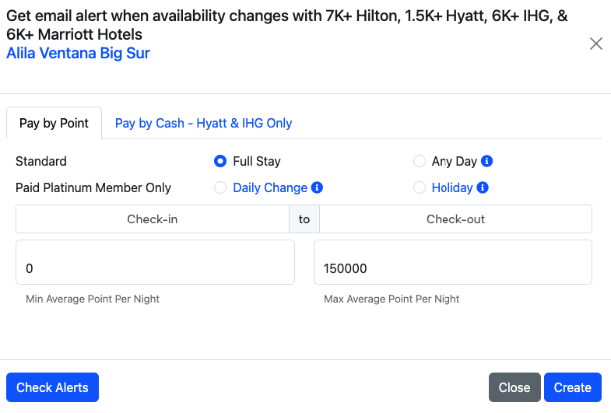Select the Daily Change radio button
Viewport: 611px width, 413px height.
point(220,187)
